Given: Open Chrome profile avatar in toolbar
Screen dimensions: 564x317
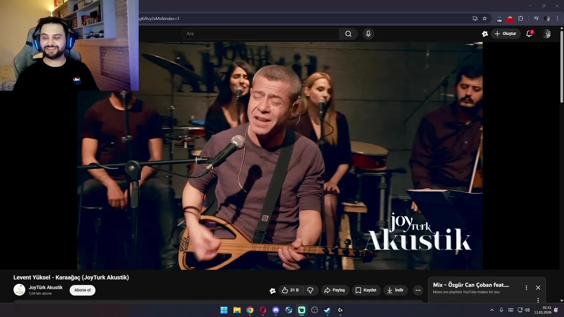Looking at the screenshot, I should click(x=547, y=18).
